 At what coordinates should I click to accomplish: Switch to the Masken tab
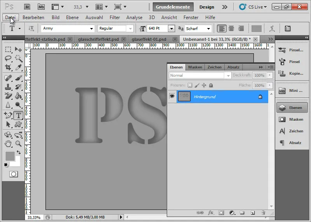[x=195, y=67]
